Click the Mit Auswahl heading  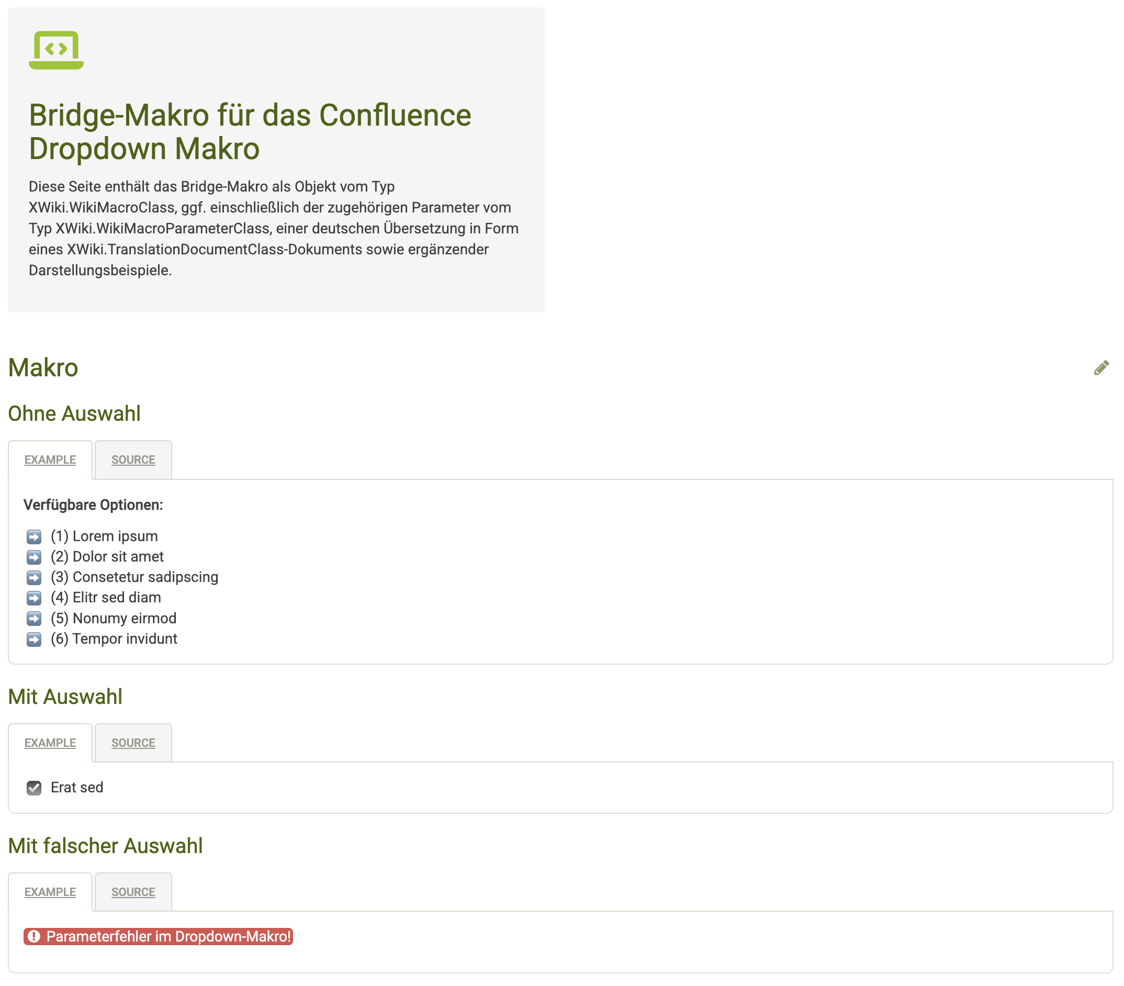[x=65, y=697]
